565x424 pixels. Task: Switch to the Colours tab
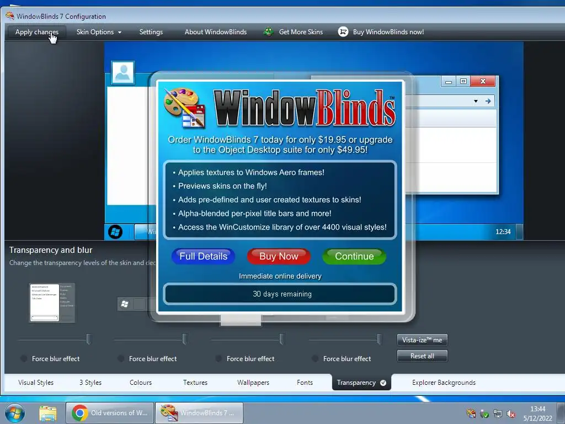click(141, 383)
